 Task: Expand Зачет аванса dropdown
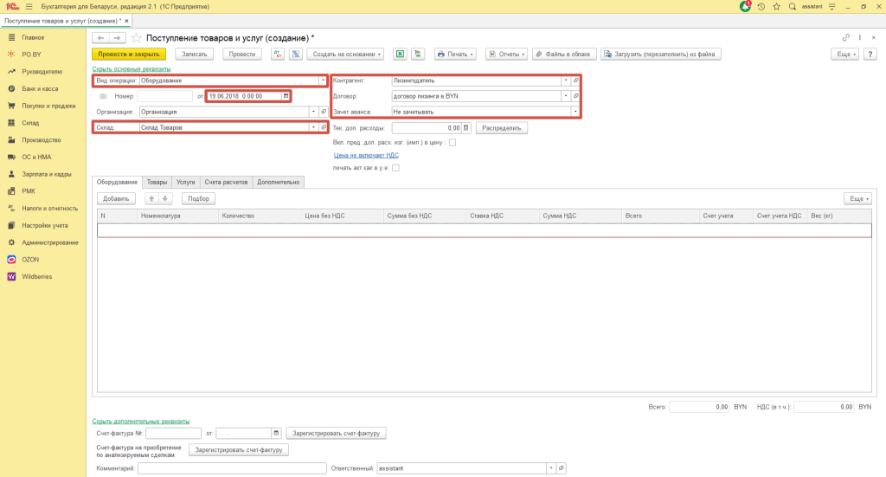[x=575, y=112]
